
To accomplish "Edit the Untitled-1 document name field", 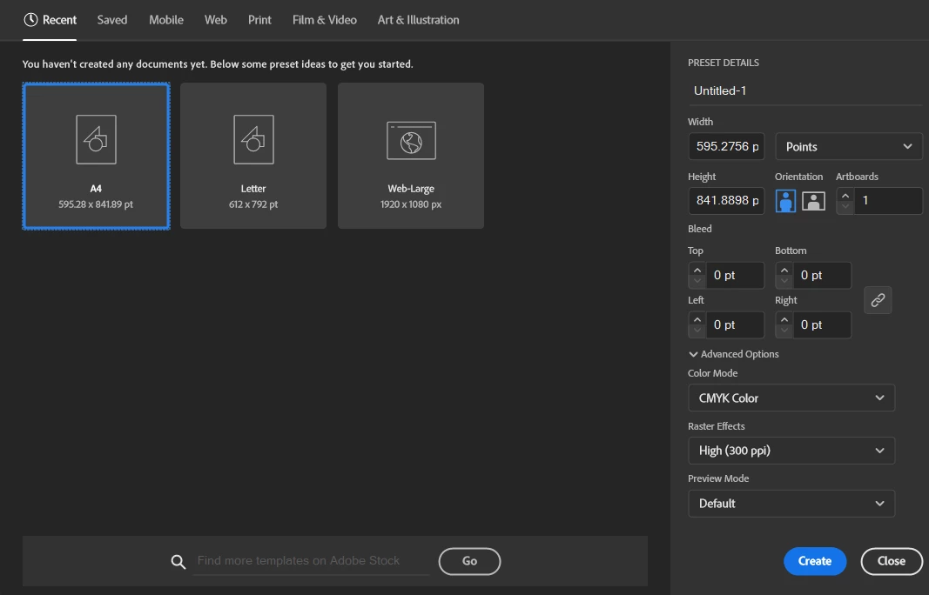I will coord(804,90).
